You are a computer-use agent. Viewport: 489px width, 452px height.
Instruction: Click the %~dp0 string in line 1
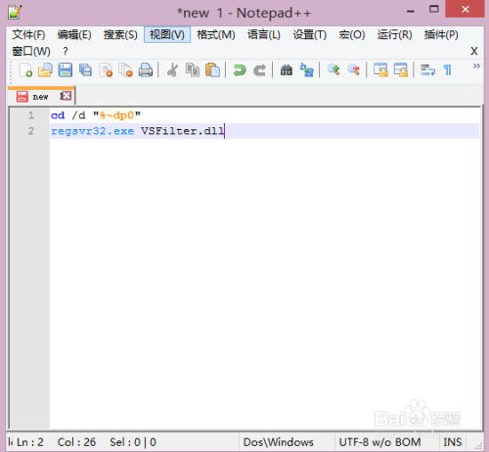pyautogui.click(x=116, y=115)
